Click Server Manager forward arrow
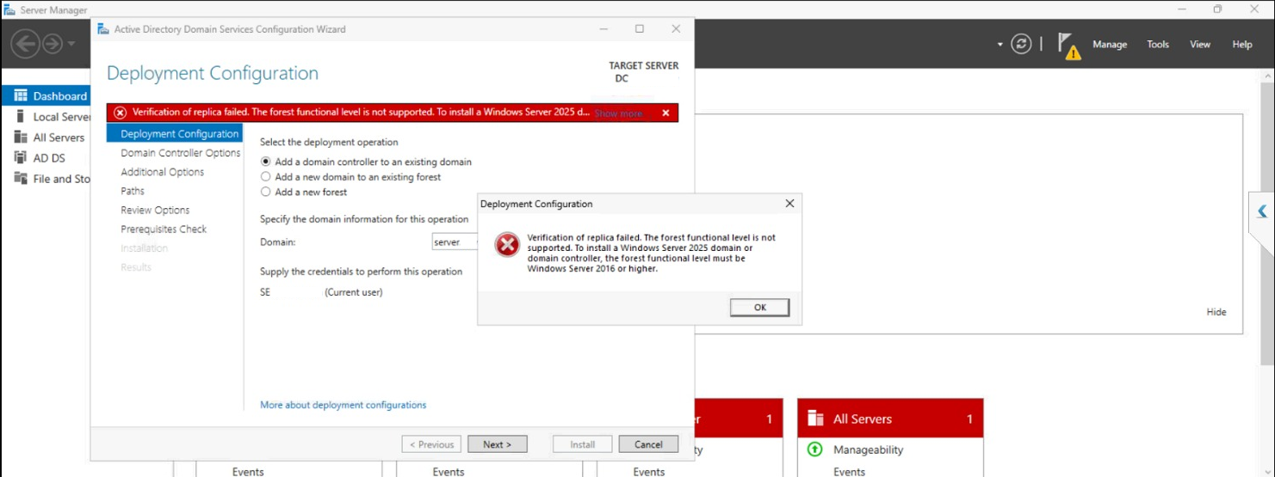 pos(53,44)
